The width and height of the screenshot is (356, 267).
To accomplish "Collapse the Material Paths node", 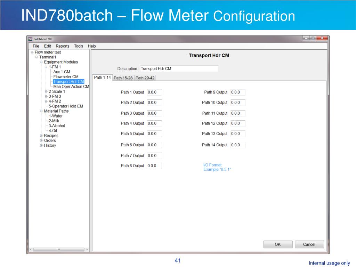I will point(41,111).
